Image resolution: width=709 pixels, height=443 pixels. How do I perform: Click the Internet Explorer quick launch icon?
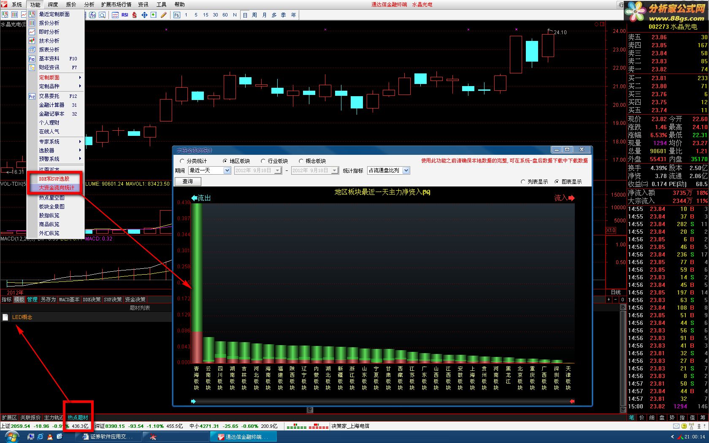(x=40, y=437)
